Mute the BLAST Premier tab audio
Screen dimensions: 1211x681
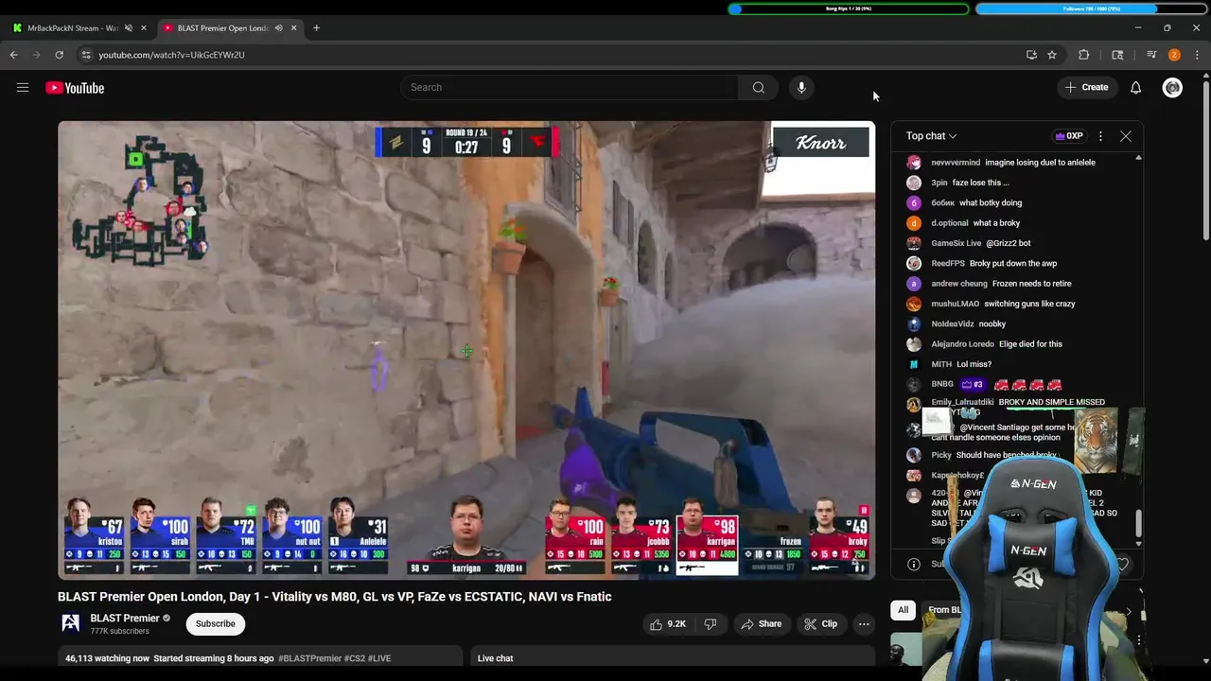278,28
